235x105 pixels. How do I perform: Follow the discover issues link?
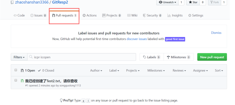137,39
